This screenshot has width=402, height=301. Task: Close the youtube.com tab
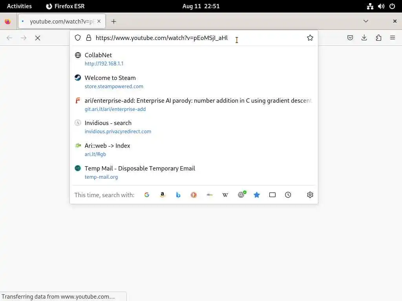coord(99,21)
